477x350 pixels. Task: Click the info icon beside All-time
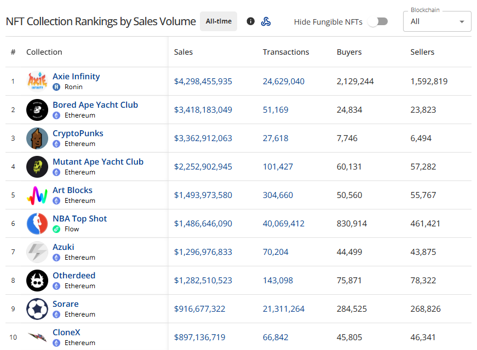[x=250, y=21]
